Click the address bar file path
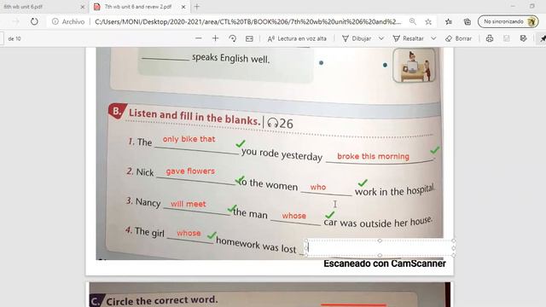This screenshot has height=307, width=546. [x=247, y=21]
